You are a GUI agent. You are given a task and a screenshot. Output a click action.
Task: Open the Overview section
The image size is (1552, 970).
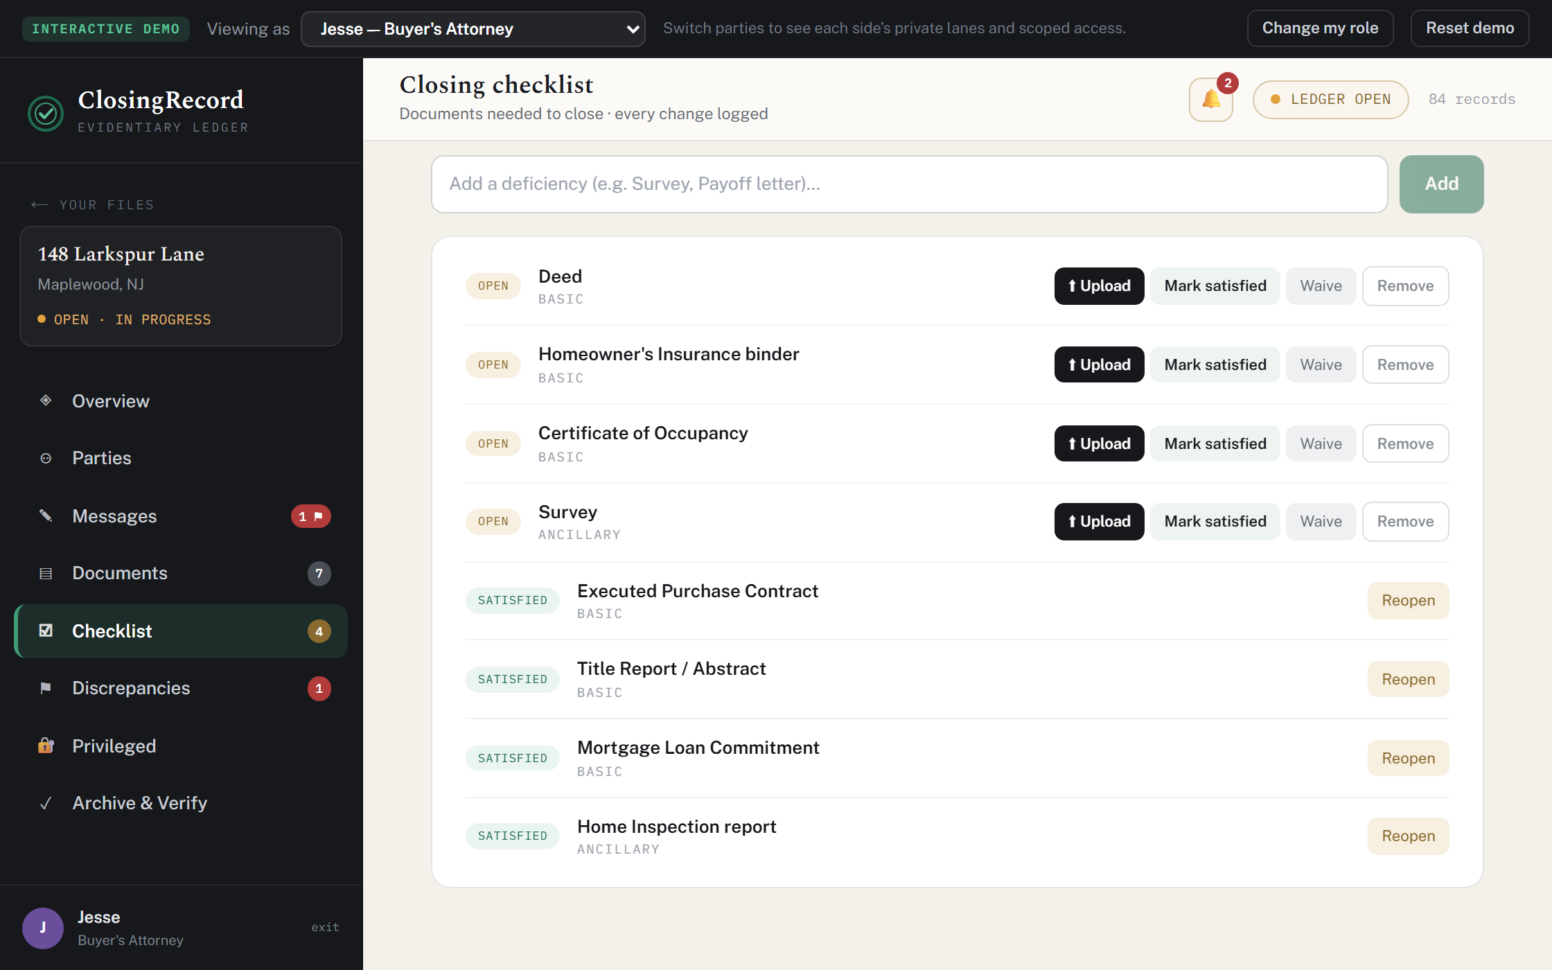point(181,401)
